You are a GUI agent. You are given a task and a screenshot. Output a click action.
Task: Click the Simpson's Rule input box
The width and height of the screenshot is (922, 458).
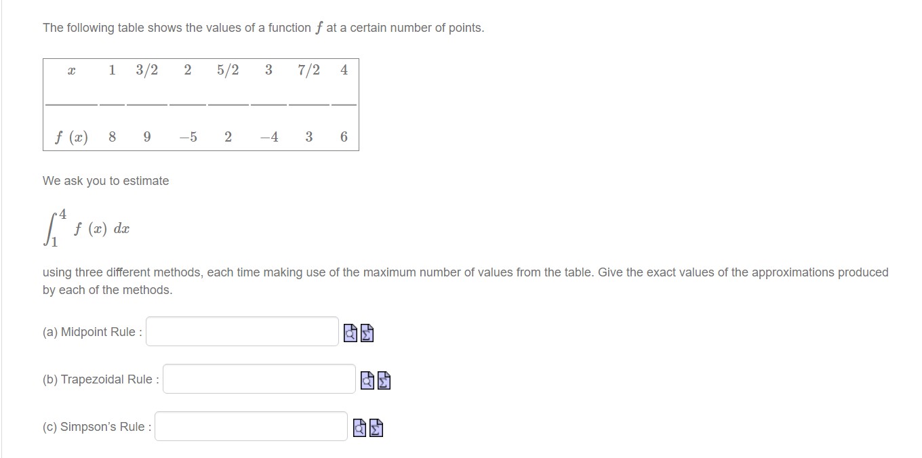250,426
